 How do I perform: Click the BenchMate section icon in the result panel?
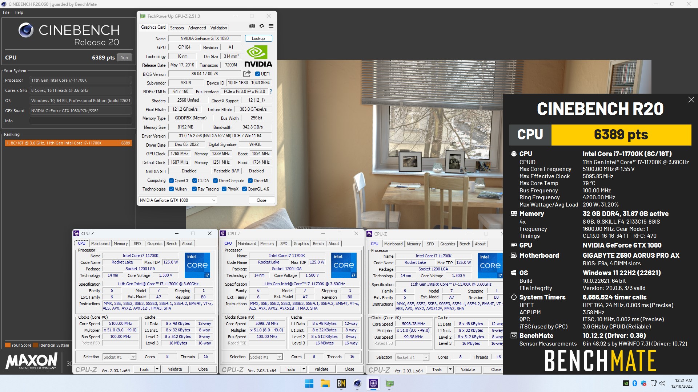click(x=514, y=336)
